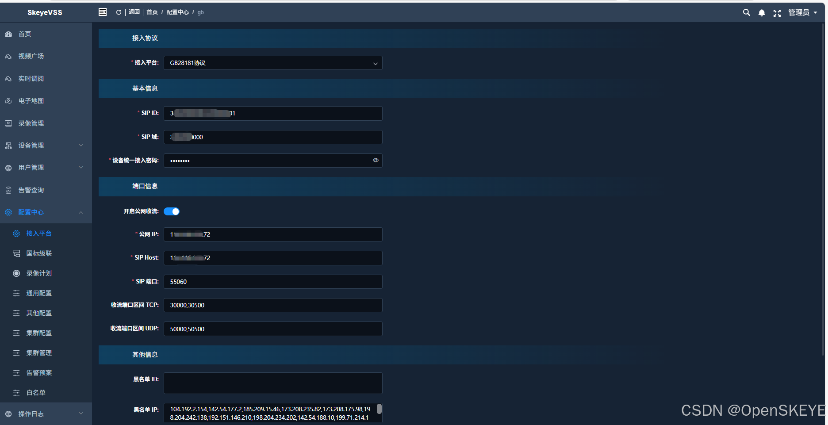Open the 告警查询 menu item label
Viewport: 828px width, 425px height.
tap(31, 190)
